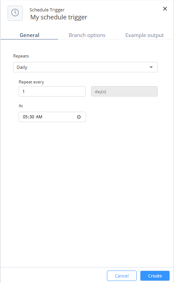Click the Repeat every label
Screen dimensions: 174x283
point(31,82)
